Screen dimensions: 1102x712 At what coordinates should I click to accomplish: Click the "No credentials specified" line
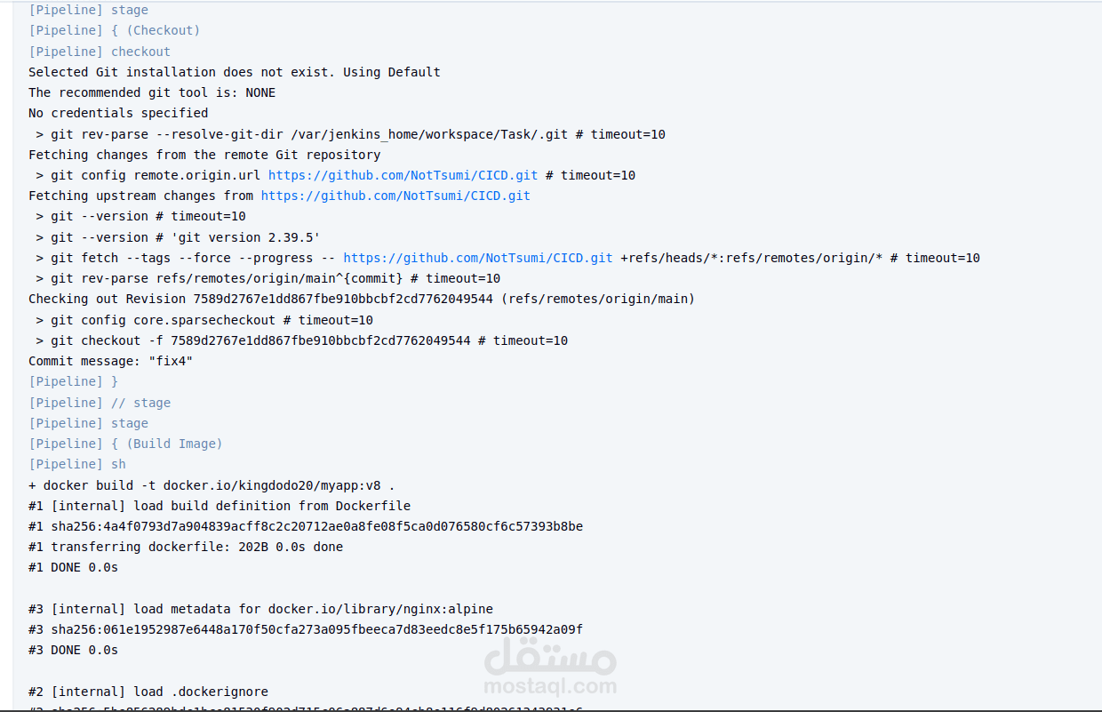click(x=118, y=113)
